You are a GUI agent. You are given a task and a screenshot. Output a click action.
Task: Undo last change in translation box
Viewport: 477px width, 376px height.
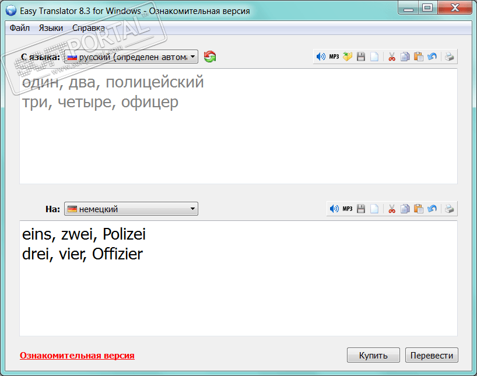point(432,209)
